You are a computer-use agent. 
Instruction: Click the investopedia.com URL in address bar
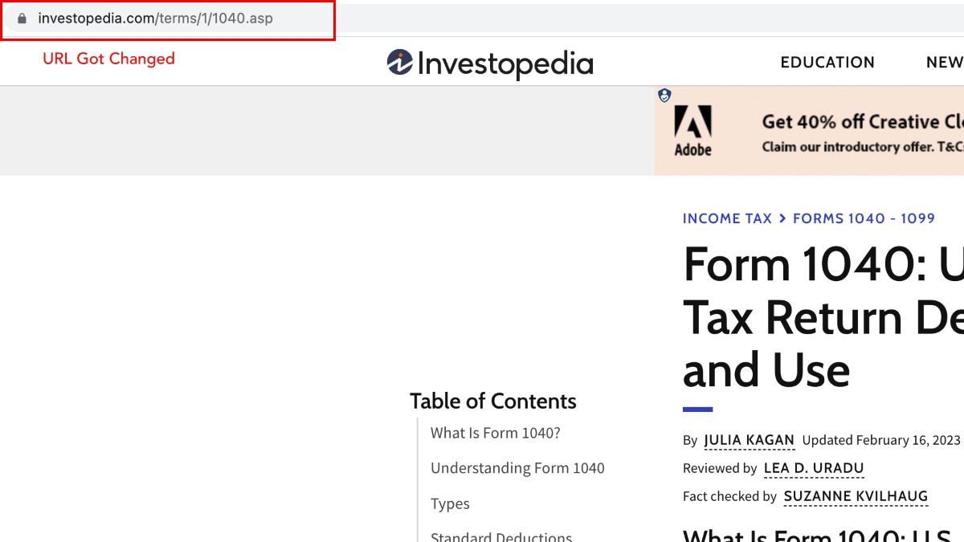pos(156,18)
